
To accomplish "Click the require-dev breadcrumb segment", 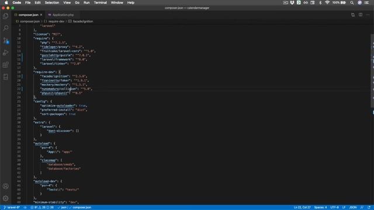I will (x=54, y=21).
